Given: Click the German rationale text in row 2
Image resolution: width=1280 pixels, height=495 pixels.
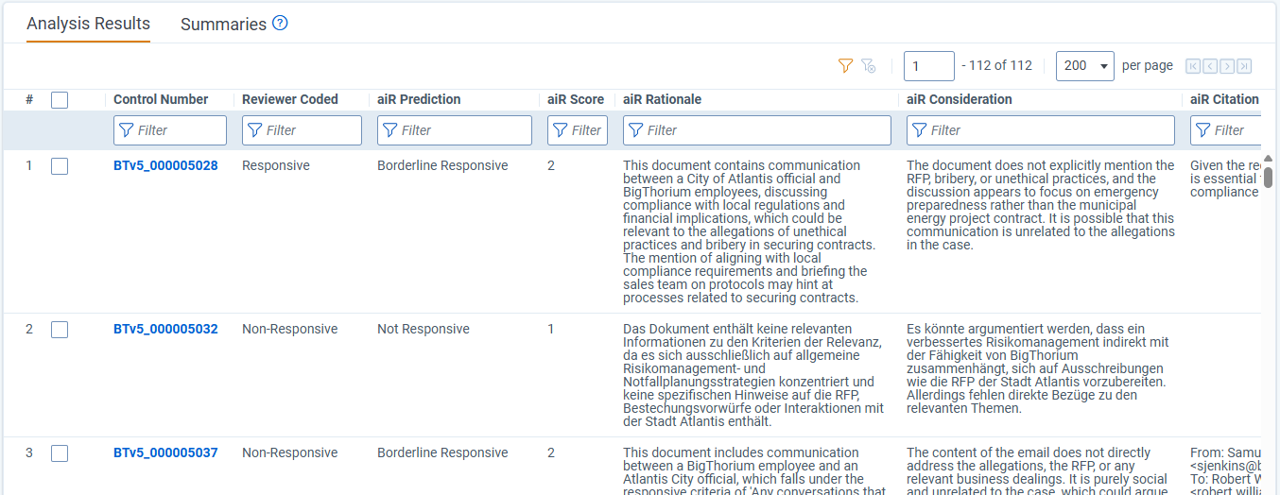Looking at the screenshot, I should (754, 375).
